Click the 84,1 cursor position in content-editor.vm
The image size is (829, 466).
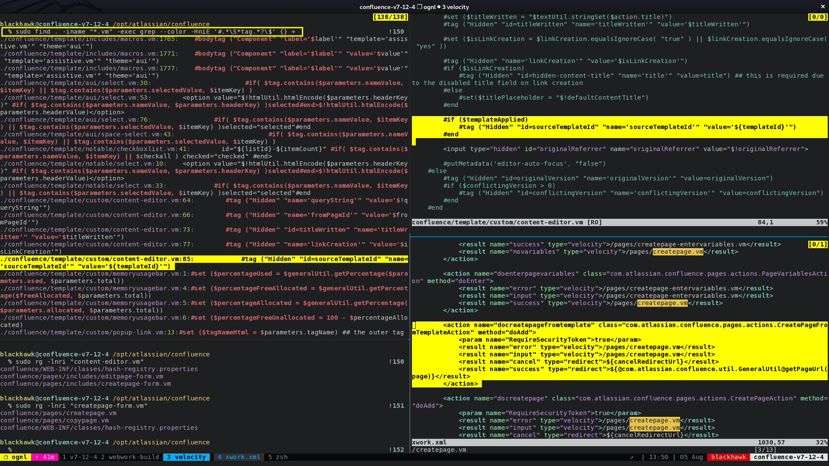click(x=765, y=222)
